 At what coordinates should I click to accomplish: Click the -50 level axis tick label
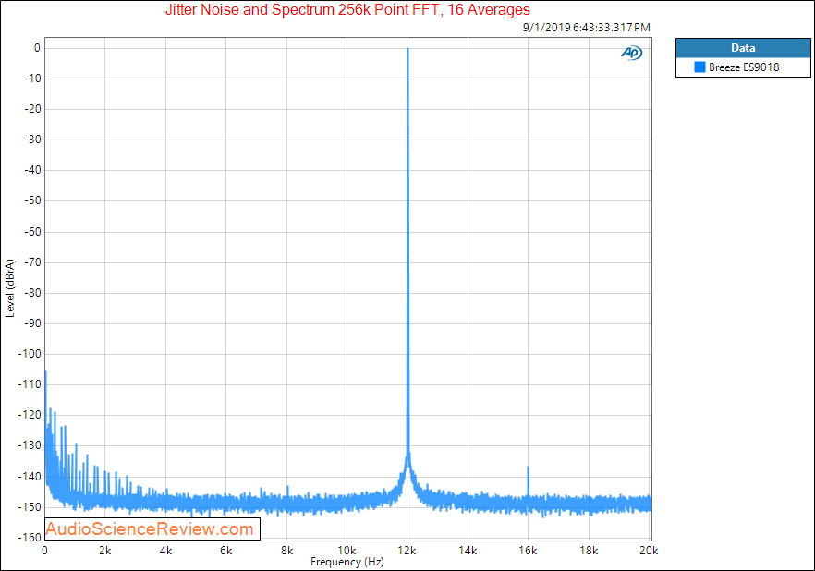click(32, 200)
